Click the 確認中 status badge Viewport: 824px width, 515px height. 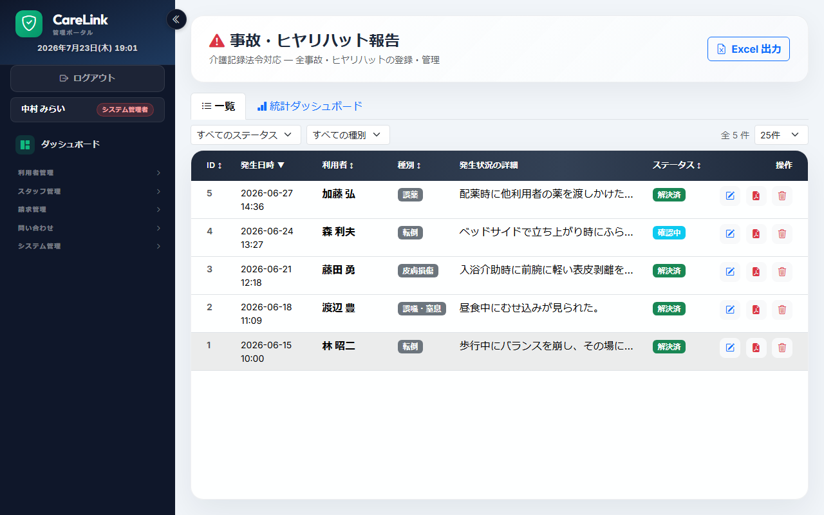click(669, 233)
